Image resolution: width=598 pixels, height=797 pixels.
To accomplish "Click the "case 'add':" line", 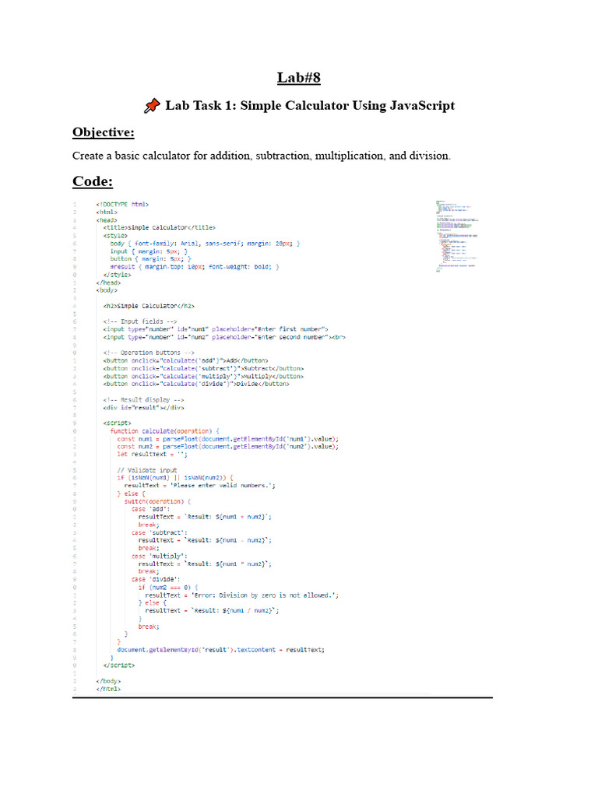I will pos(150,509).
